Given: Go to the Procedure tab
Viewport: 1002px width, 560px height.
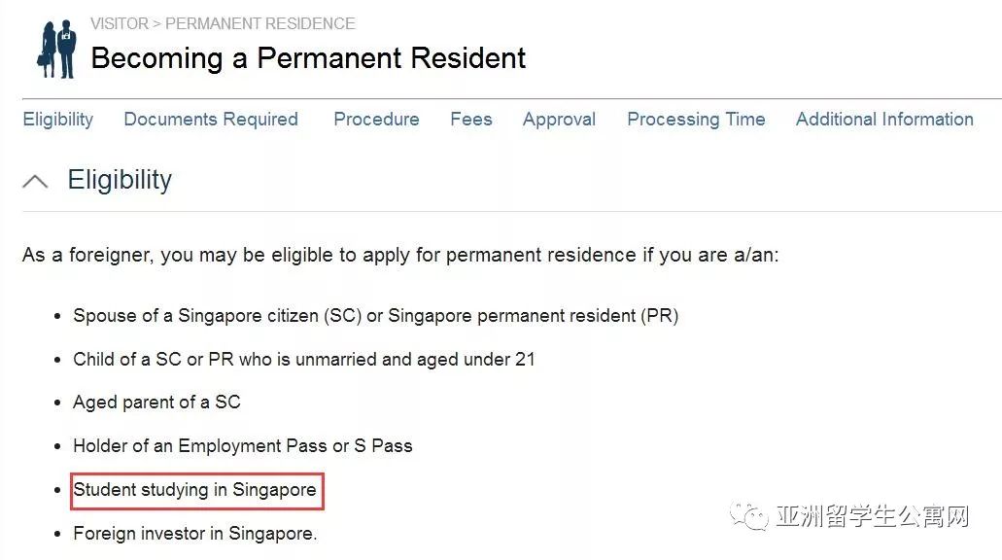Looking at the screenshot, I should coord(376,120).
